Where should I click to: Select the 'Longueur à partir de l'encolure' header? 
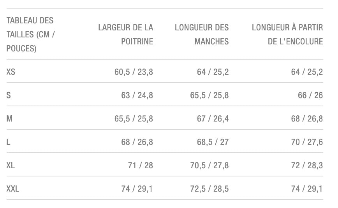click(x=287, y=34)
